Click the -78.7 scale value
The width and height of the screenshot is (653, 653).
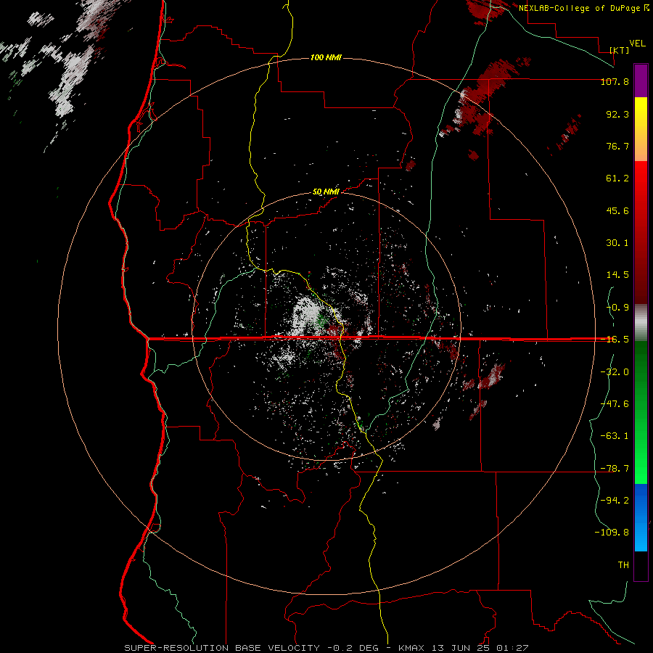tap(615, 469)
